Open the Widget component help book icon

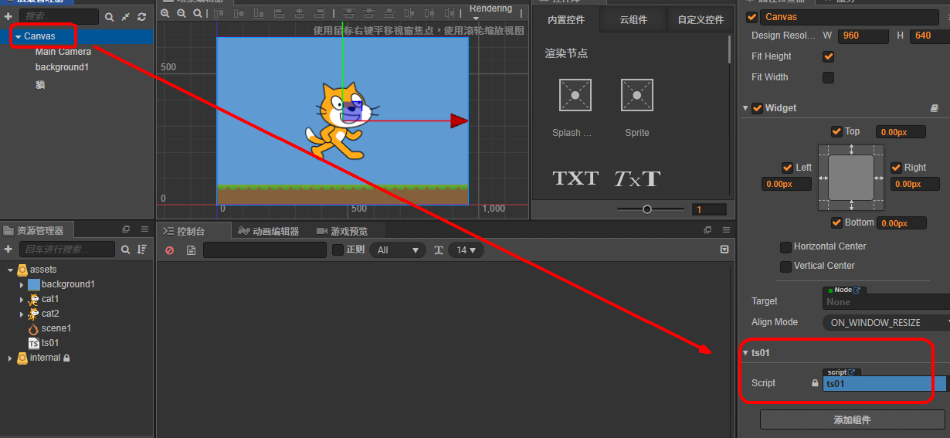coord(934,109)
